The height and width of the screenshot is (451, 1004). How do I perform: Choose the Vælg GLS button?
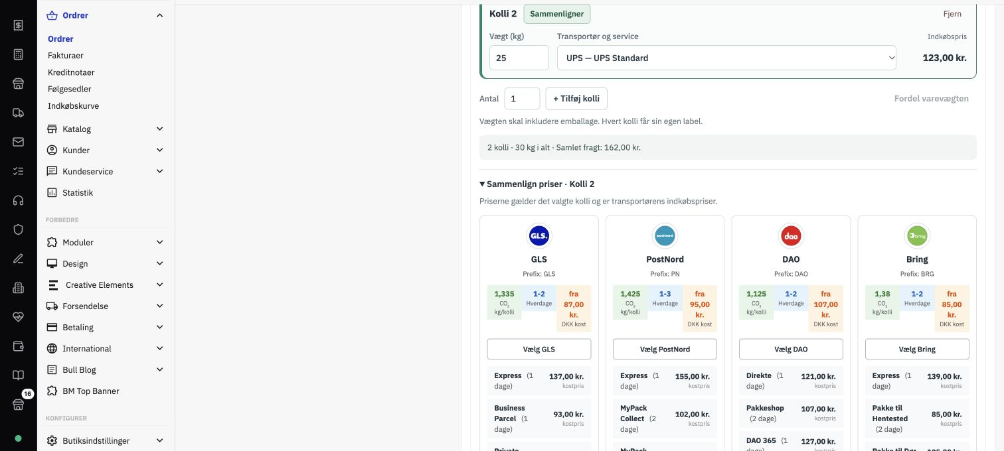(x=539, y=349)
